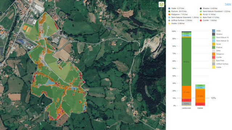Click the 64.82% Pasture segment in Landcovers bar
Viewport: 232px width, 130px height.
[186, 62]
